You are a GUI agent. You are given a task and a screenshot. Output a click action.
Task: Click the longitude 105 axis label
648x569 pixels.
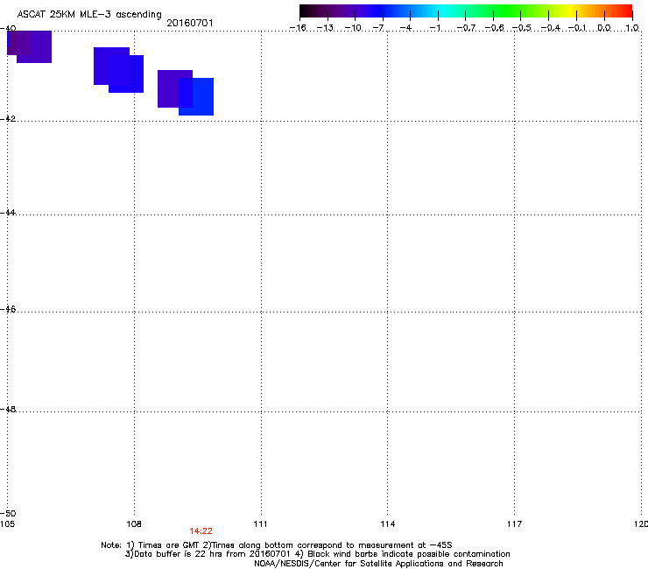[7, 524]
